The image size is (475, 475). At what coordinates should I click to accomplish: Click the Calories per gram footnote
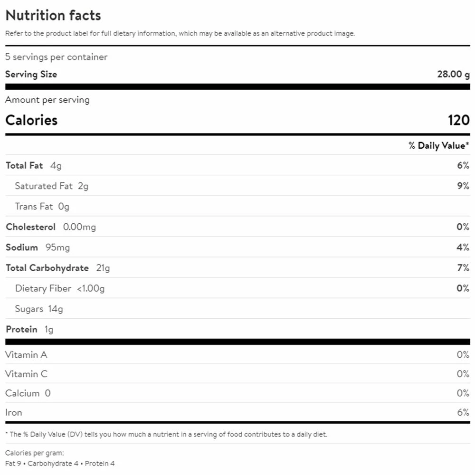[x=34, y=453]
